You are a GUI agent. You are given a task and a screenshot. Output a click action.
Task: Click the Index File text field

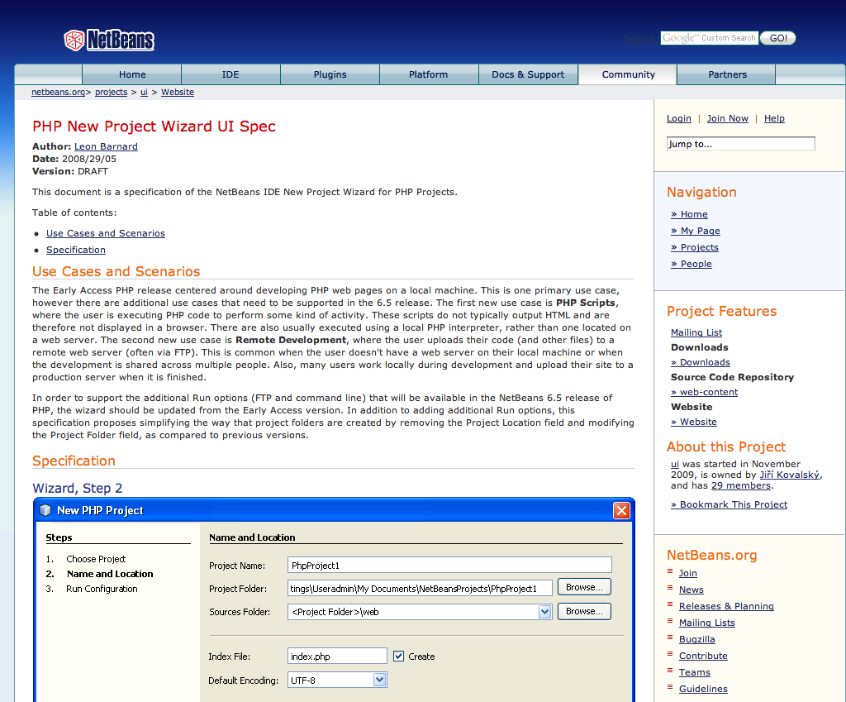[337, 656]
